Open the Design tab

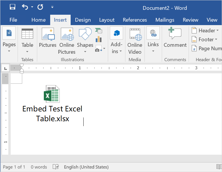(83, 20)
